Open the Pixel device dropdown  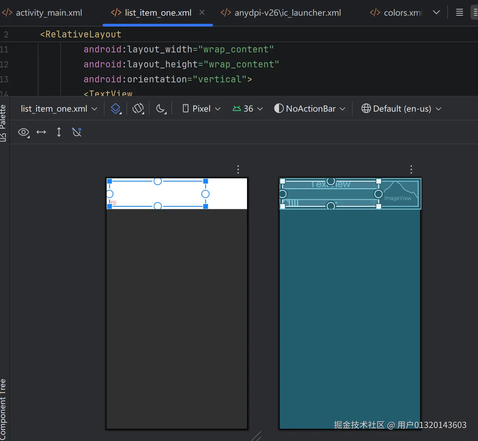[x=202, y=109]
